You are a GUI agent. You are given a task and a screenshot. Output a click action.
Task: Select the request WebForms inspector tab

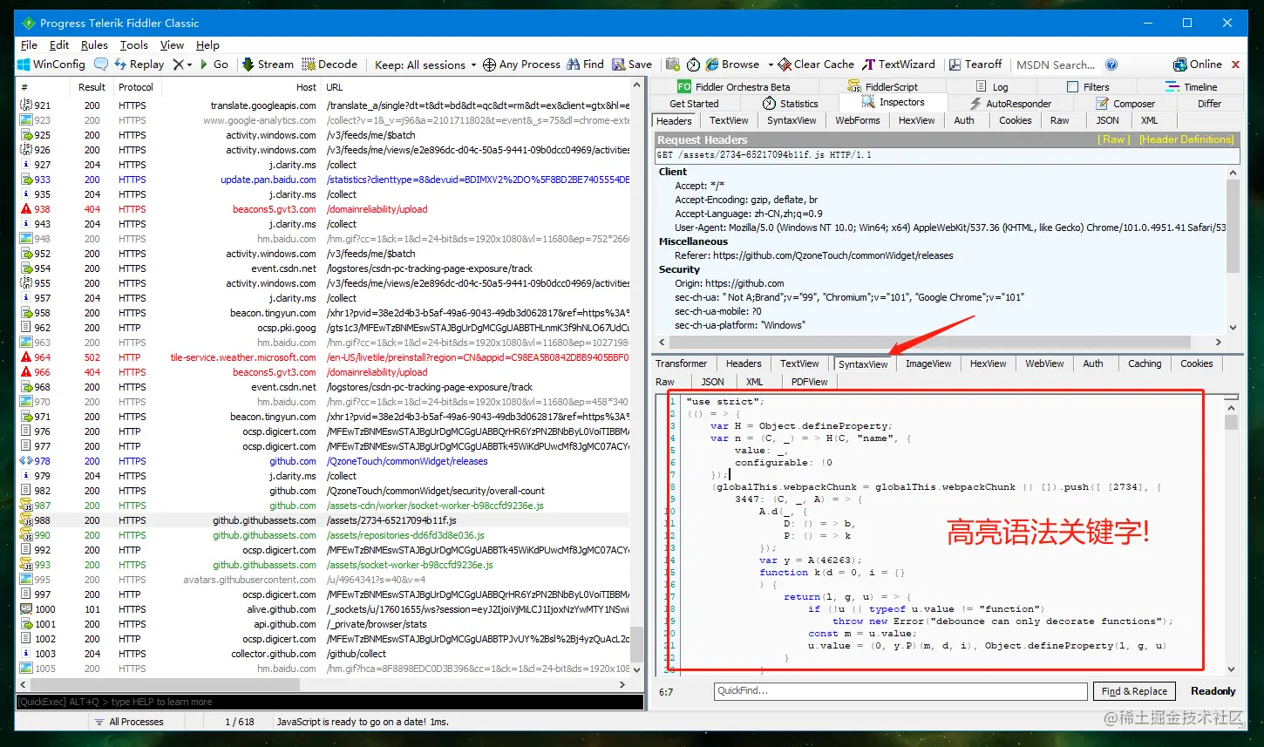858,121
